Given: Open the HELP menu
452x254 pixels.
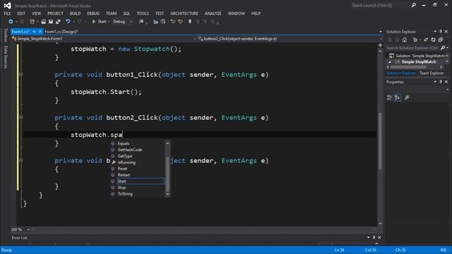Looking at the screenshot, I should click(x=256, y=13).
